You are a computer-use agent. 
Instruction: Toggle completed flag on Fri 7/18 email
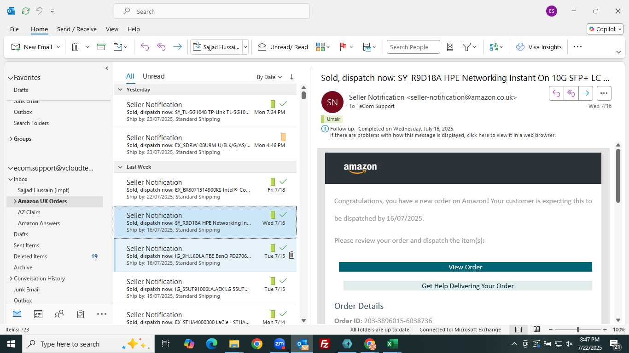283,182
